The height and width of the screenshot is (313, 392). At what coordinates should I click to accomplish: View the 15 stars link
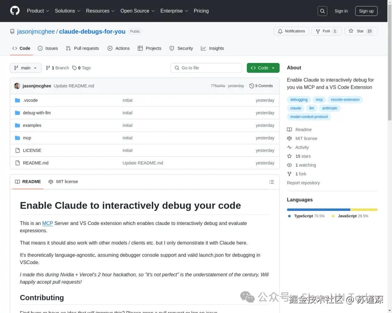coord(299,156)
